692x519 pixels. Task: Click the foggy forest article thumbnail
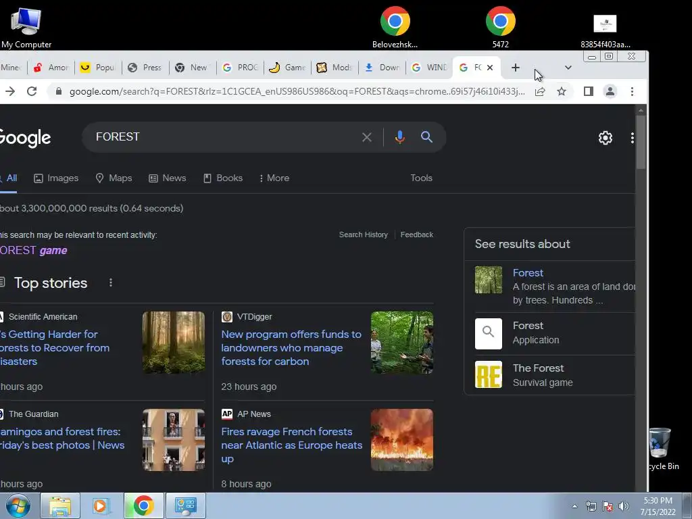tap(174, 343)
